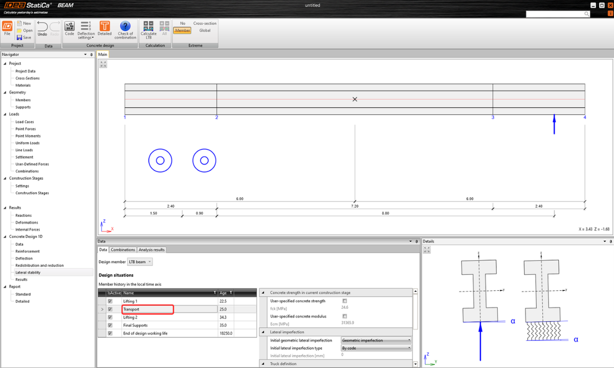Image resolution: width=614 pixels, height=368 pixels.
Task: Open the Design member LTB beam dropdown
Action: click(140, 261)
